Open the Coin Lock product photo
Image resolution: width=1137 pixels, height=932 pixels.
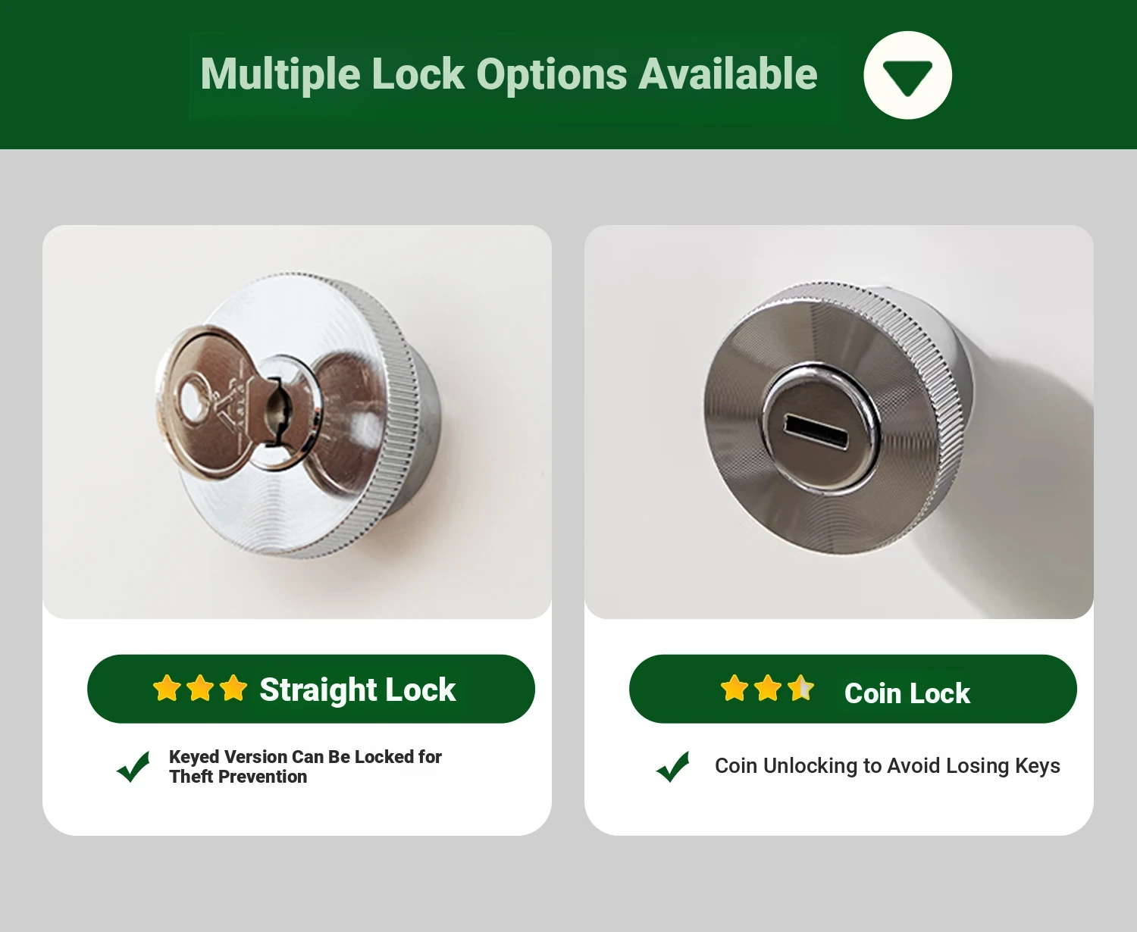tap(839, 422)
